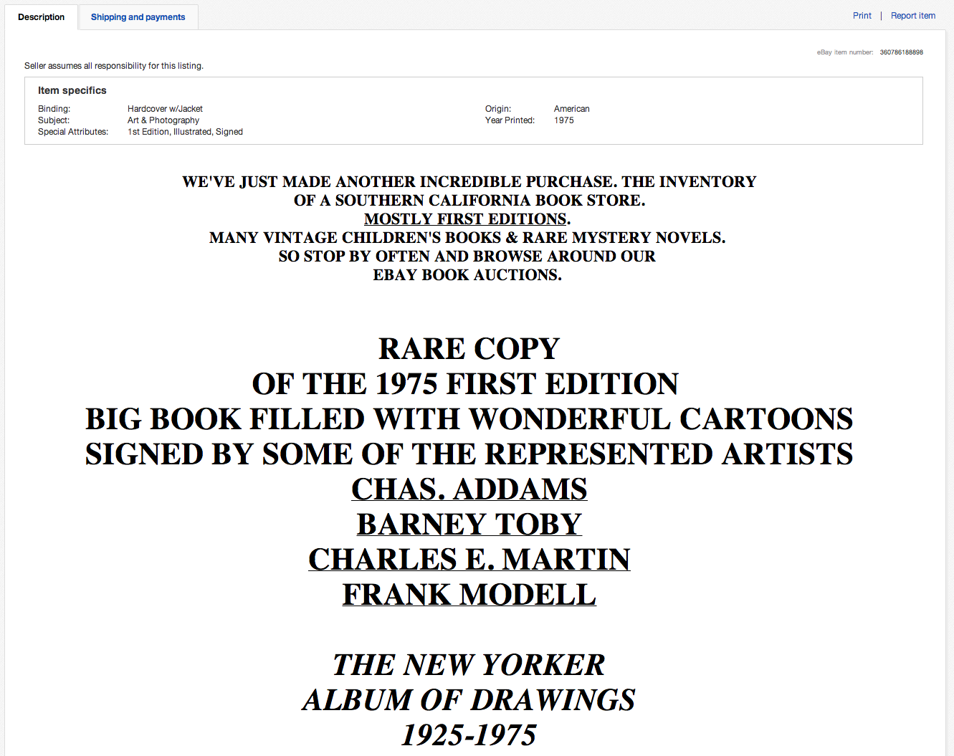
Task: Click the Origin label
Action: point(498,109)
